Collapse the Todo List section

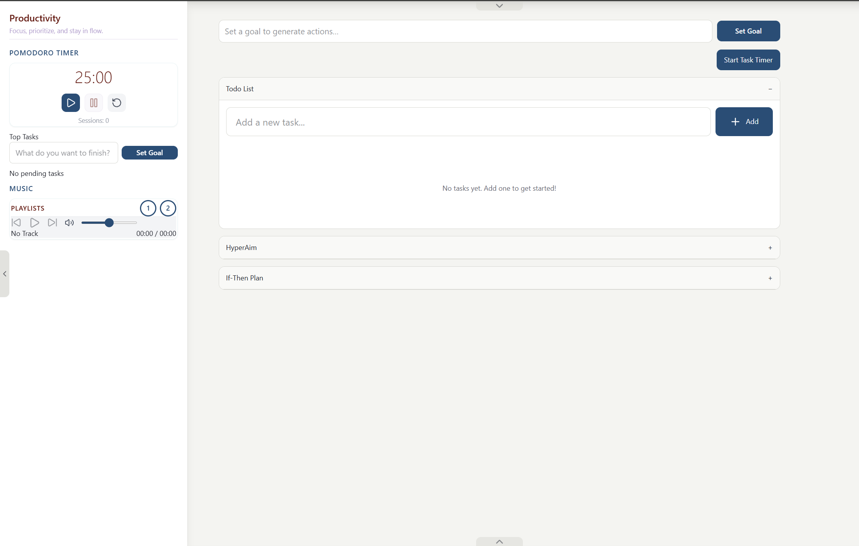(x=770, y=89)
